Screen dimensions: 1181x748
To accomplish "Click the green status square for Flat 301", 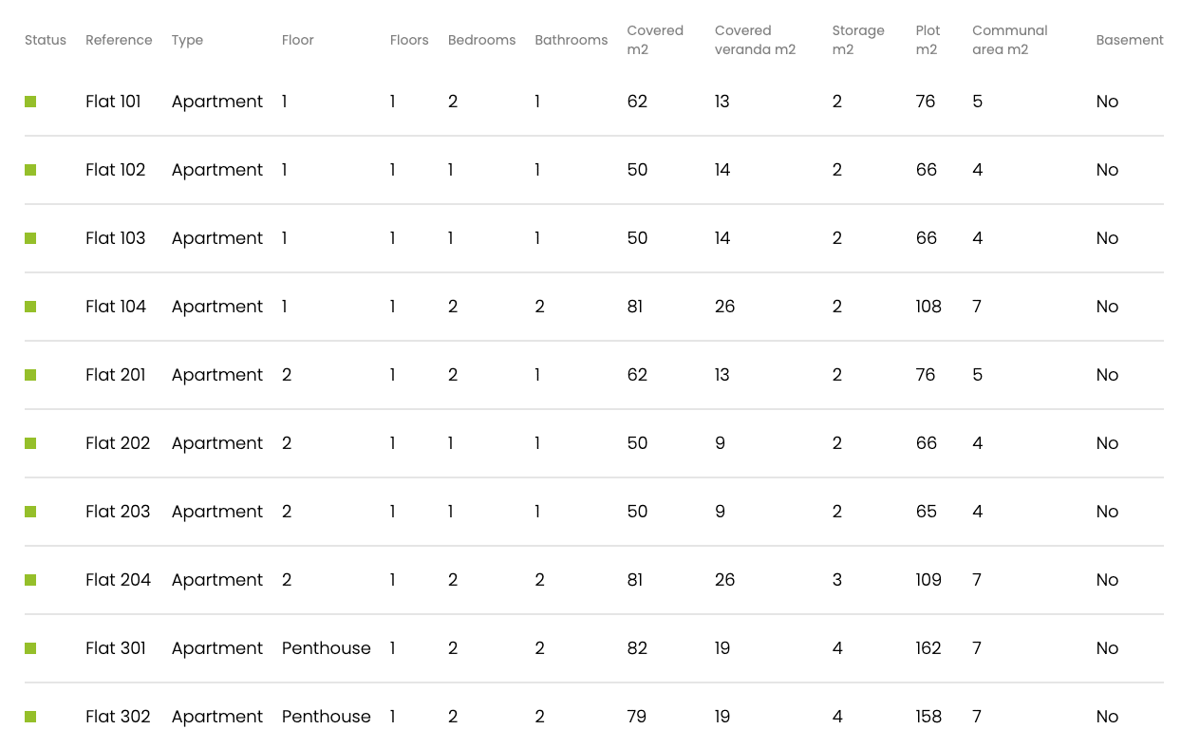I will point(30,648).
